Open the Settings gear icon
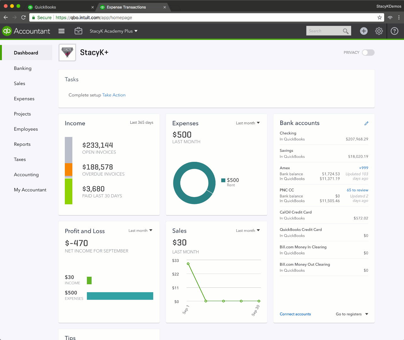This screenshot has width=404, height=340. [x=379, y=31]
